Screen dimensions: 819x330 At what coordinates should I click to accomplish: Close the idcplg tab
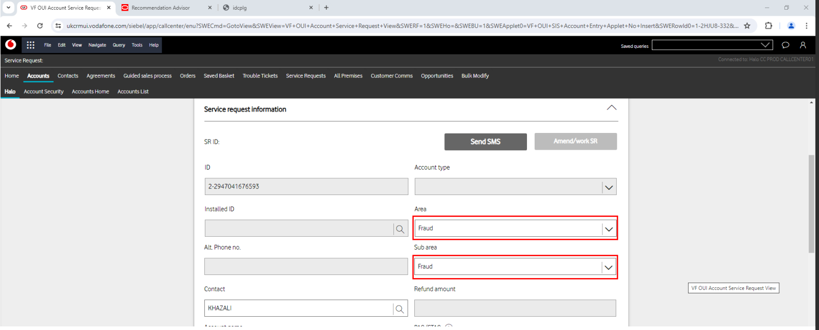(x=311, y=8)
